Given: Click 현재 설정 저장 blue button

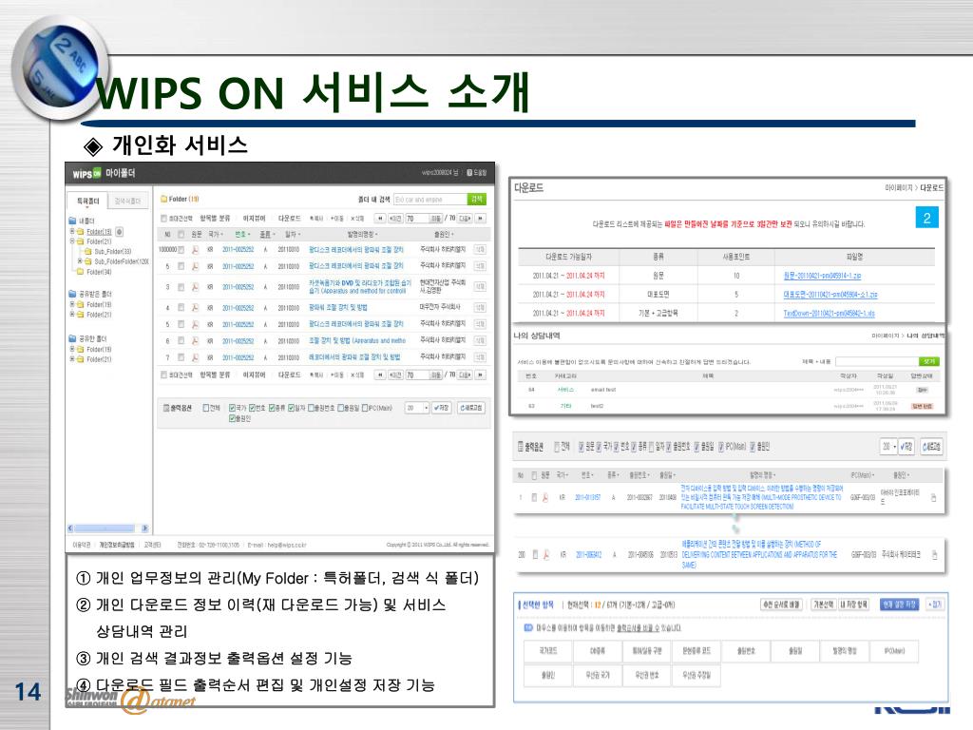Looking at the screenshot, I should click(899, 604).
